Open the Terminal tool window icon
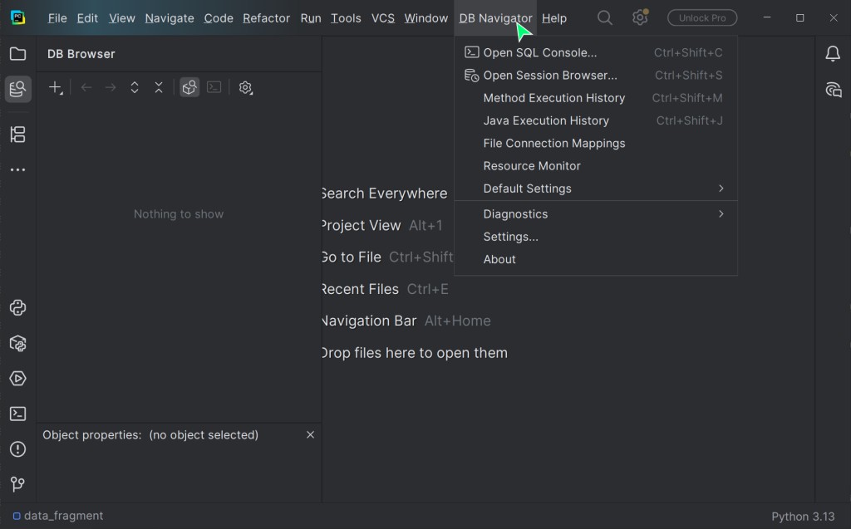 click(x=17, y=414)
